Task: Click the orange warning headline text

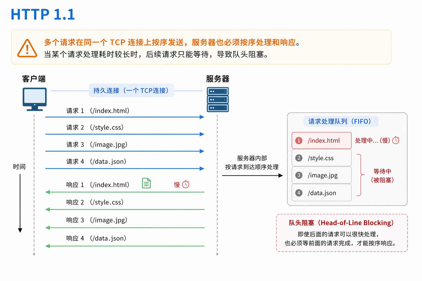Action: (x=172, y=42)
